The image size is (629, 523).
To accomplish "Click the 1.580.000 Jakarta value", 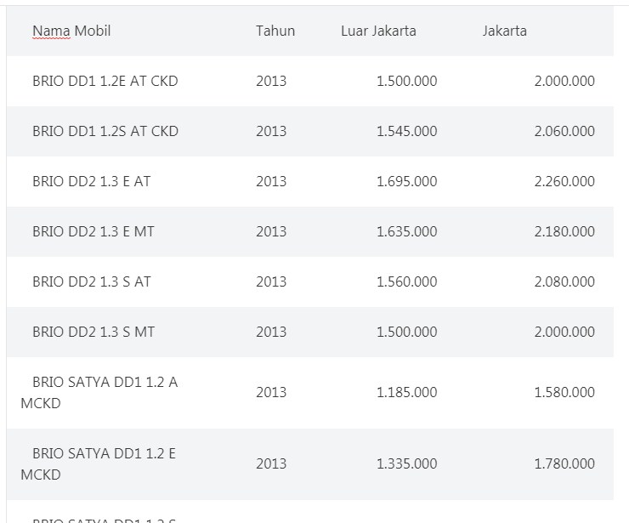I will 564,392.
